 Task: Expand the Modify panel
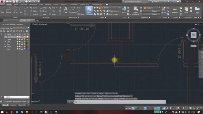point(46,17)
